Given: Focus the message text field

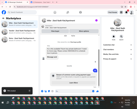Looking at the screenshot, I should [74, 91].
